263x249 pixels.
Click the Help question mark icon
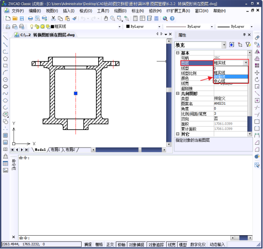click(x=172, y=19)
